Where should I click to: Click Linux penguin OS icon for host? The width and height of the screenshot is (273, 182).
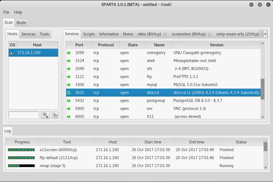click(x=12, y=53)
